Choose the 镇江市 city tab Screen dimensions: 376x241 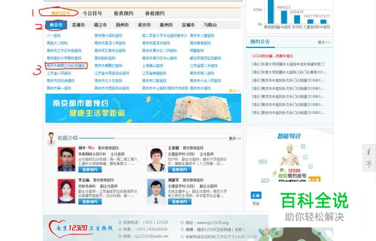coord(100,25)
